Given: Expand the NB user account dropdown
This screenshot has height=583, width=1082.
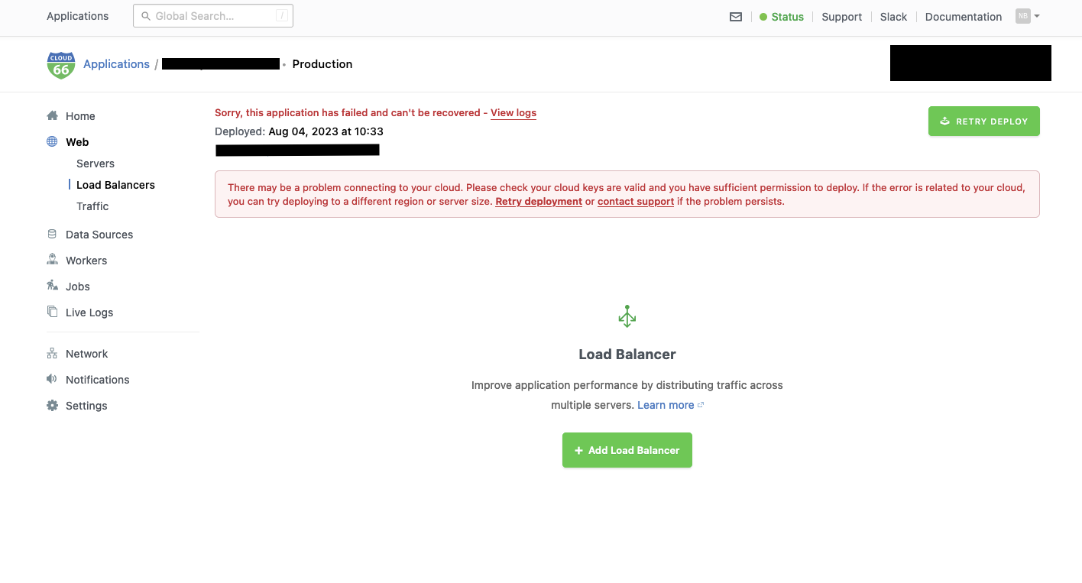Looking at the screenshot, I should (1028, 16).
